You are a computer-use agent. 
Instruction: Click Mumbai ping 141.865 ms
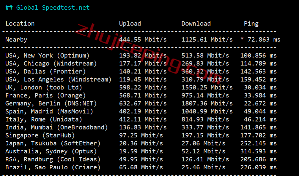coord(258,127)
